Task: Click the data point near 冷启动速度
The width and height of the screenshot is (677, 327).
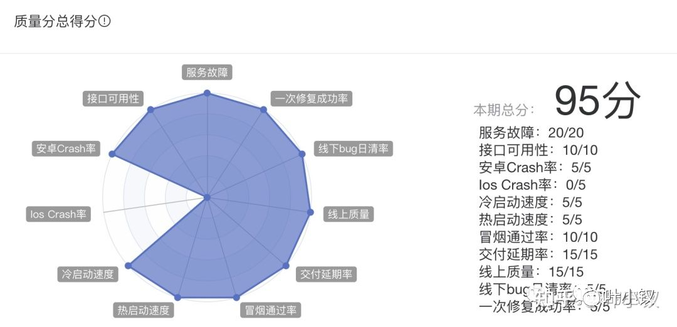Action: point(129,266)
